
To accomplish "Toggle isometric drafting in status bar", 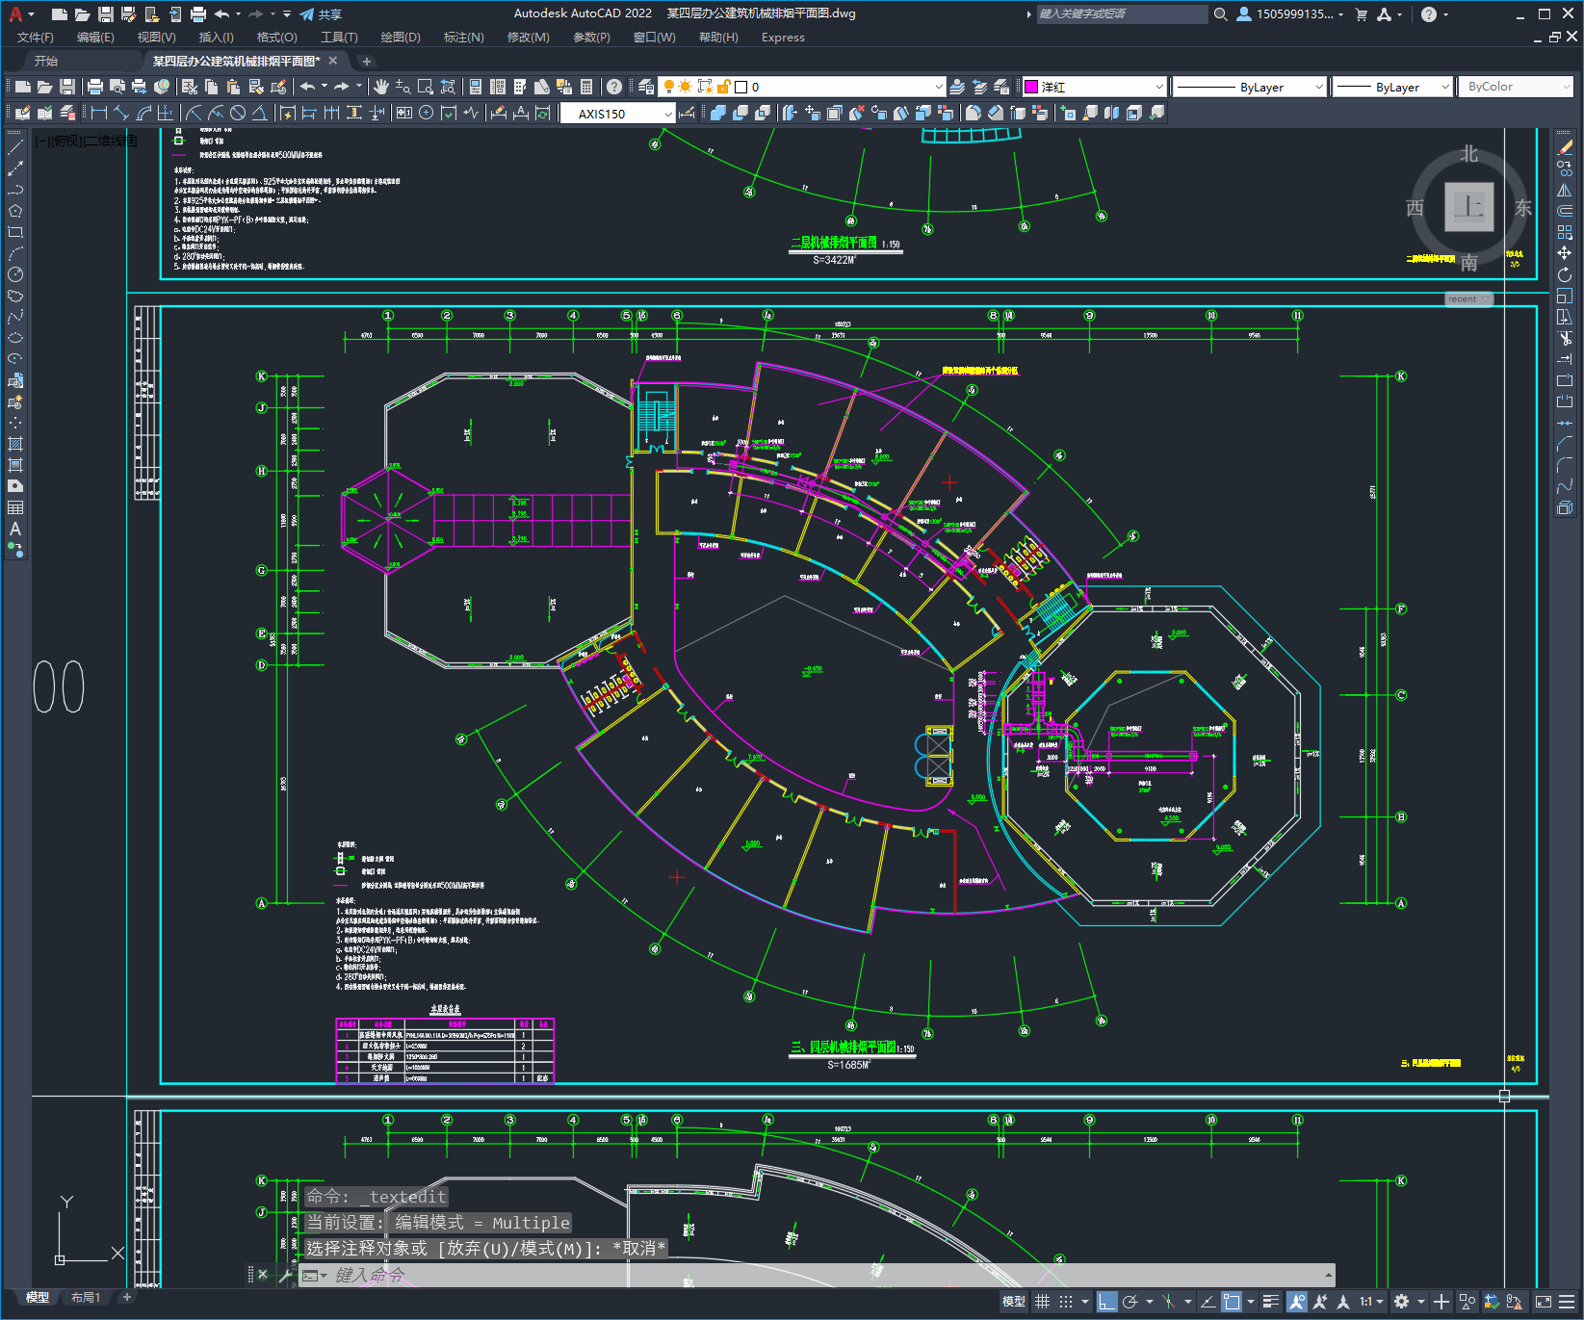I will [x=1168, y=1302].
